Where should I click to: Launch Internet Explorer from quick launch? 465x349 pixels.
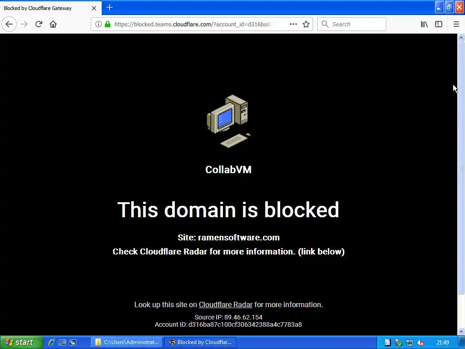52,342
